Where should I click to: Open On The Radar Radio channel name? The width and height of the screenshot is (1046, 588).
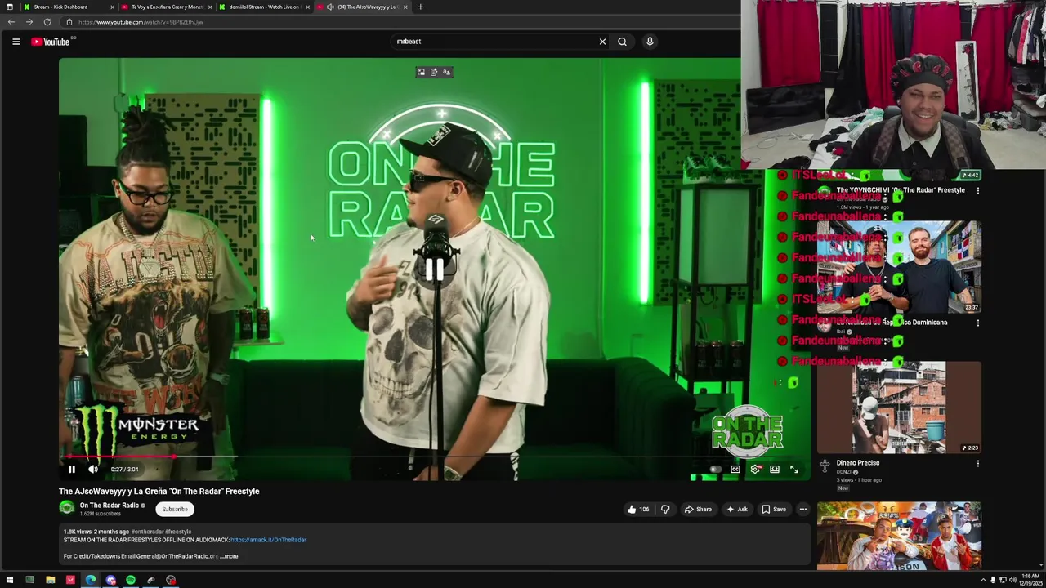tap(110, 506)
